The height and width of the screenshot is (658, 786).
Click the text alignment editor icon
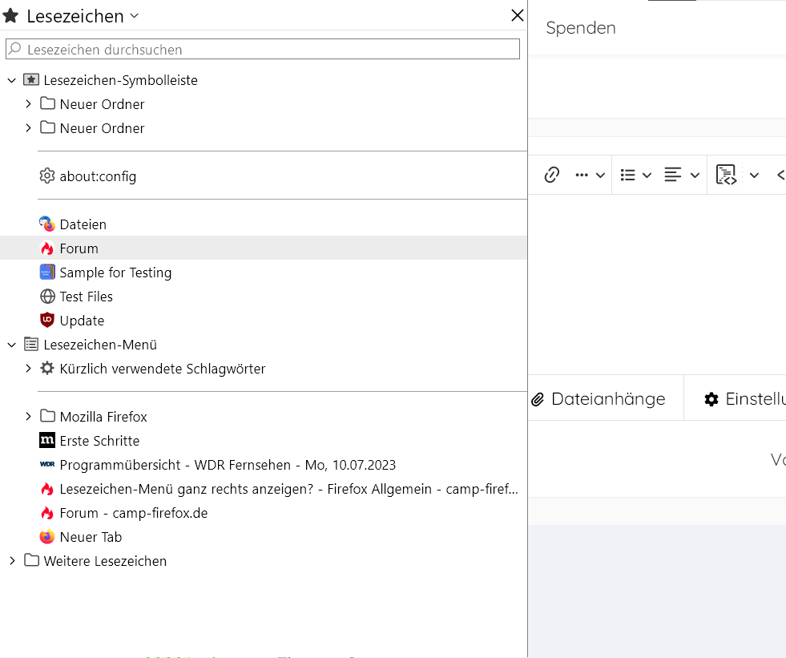(673, 175)
